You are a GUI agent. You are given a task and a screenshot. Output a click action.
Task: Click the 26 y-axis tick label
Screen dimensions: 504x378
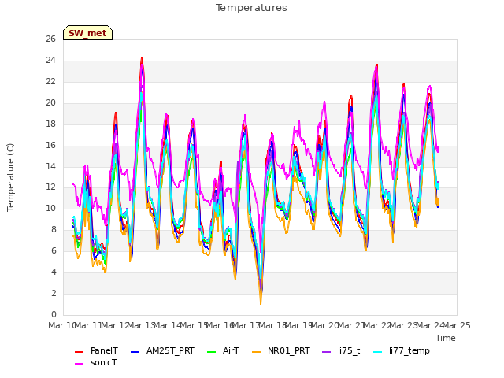[x=50, y=39]
